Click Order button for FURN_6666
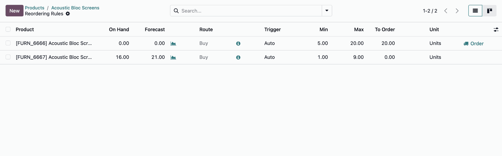This screenshot has width=502, height=156. 474,44
